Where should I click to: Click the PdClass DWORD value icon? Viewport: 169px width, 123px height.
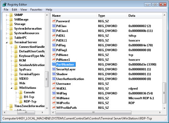(54, 26)
